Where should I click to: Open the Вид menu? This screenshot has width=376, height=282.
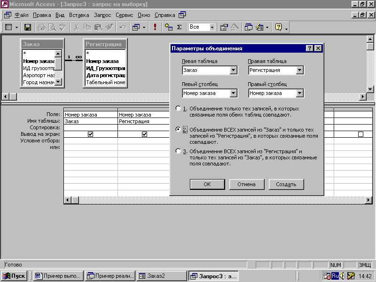[60, 15]
